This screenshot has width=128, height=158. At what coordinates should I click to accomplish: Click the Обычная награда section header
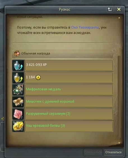click(62, 54)
